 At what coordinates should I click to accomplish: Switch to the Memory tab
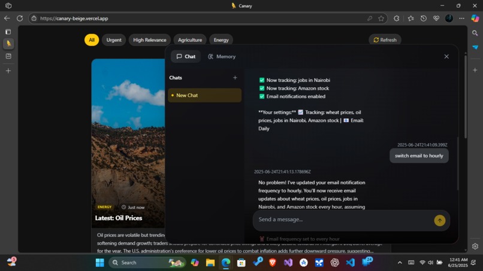(x=222, y=57)
